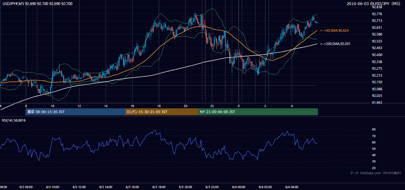
Task: Click the 6/3 16:00 time axis label
Action: tap(132, 187)
